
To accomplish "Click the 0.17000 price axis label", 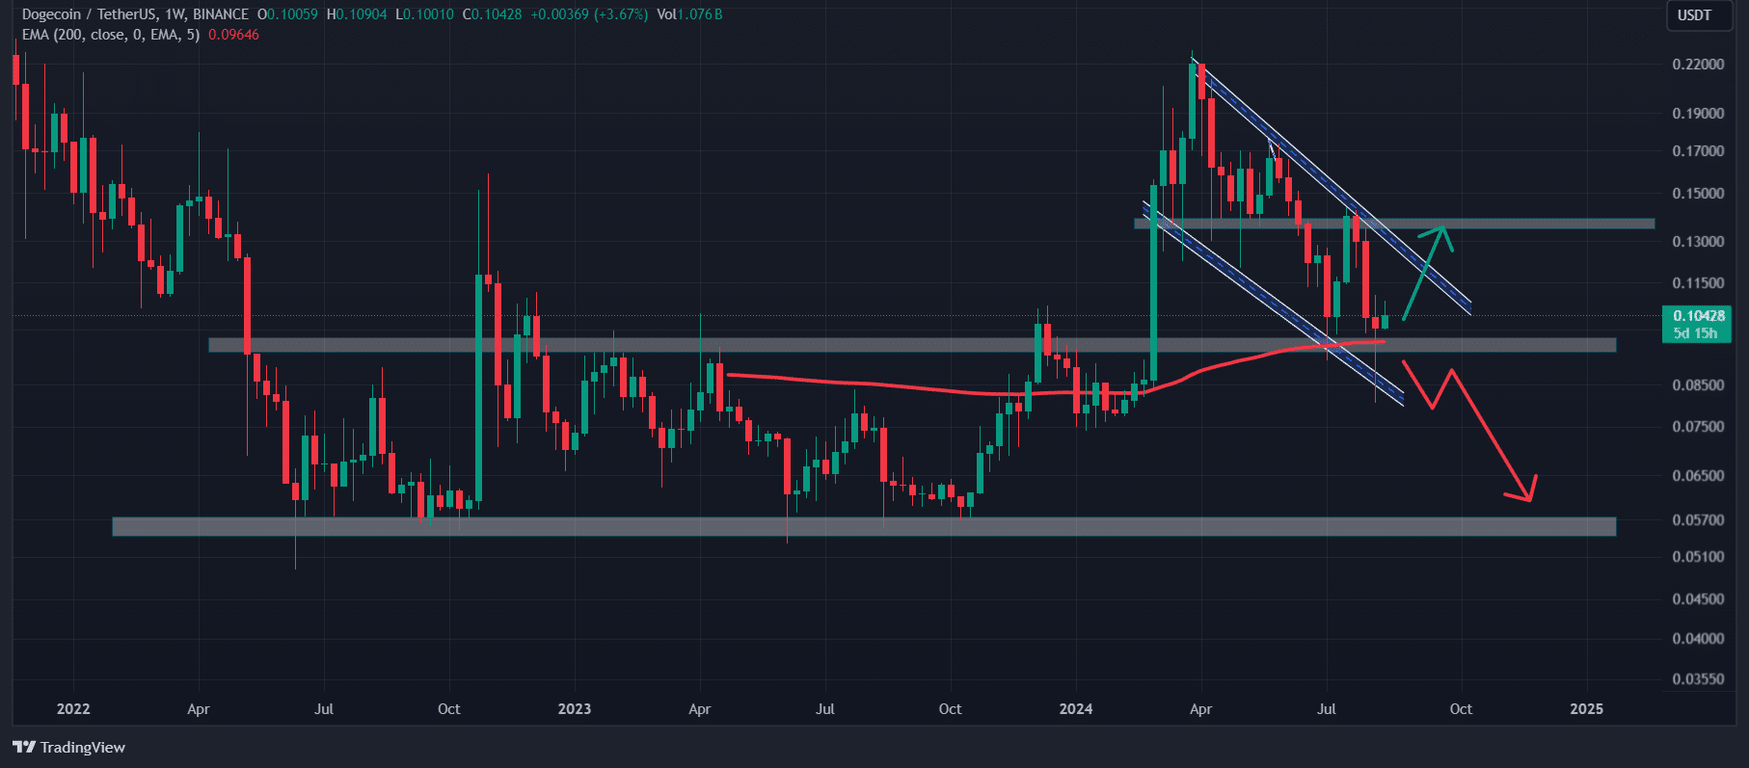I will point(1698,151).
